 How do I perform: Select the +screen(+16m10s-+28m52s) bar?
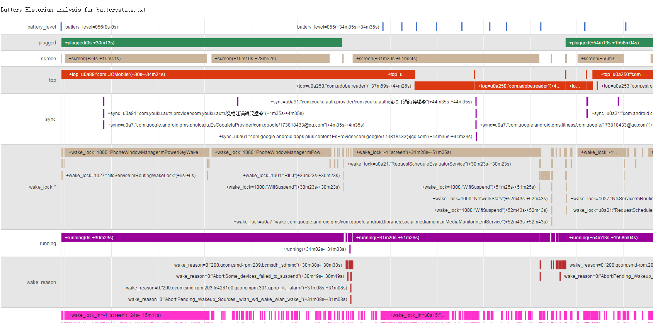point(270,59)
